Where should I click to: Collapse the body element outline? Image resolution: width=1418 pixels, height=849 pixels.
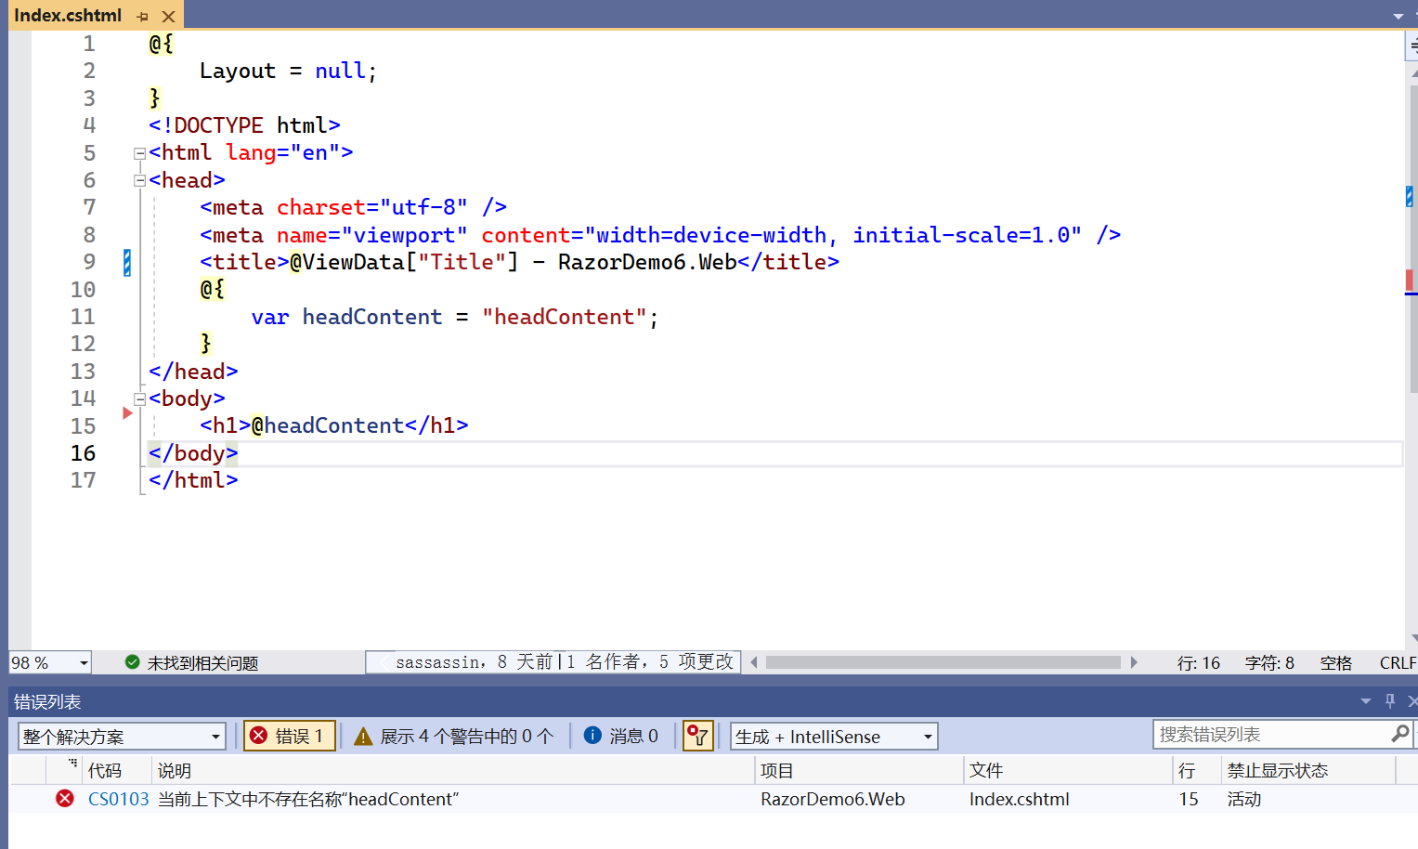click(139, 399)
